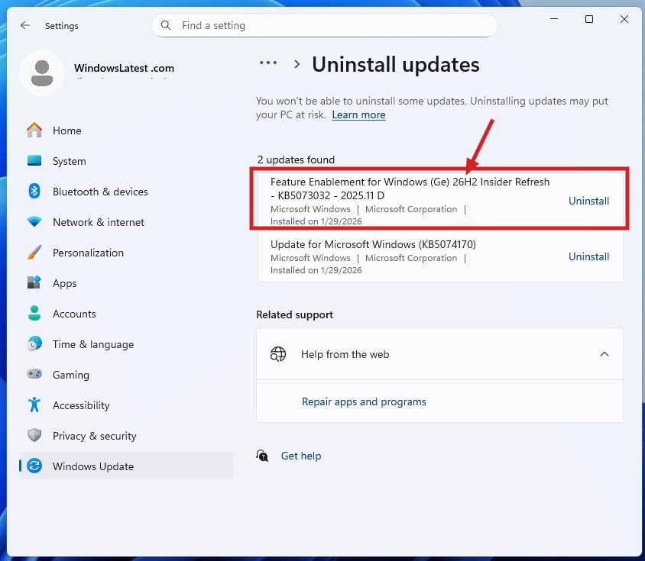Open the Apps settings section
This screenshot has height=561, width=645.
[x=64, y=283]
